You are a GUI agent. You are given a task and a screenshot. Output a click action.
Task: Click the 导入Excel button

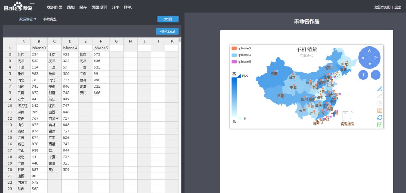click(167, 31)
